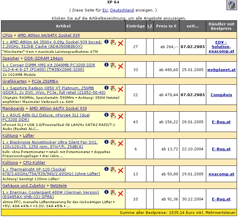Open info icon for Corsair DIMM XMS Kit
The height and width of the screenshot is (217, 238).
point(106,65)
